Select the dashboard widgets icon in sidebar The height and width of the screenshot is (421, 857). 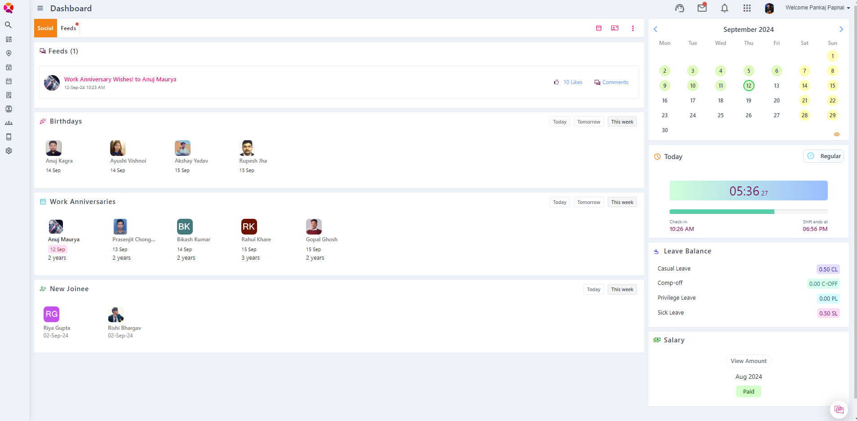coord(8,39)
